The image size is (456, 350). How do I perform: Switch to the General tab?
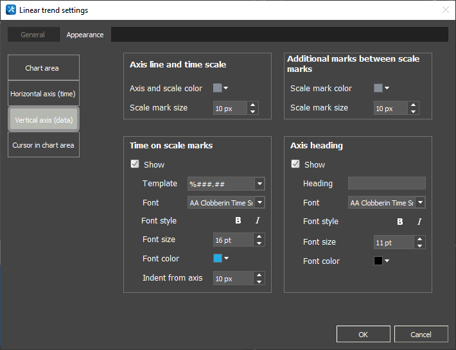33,35
